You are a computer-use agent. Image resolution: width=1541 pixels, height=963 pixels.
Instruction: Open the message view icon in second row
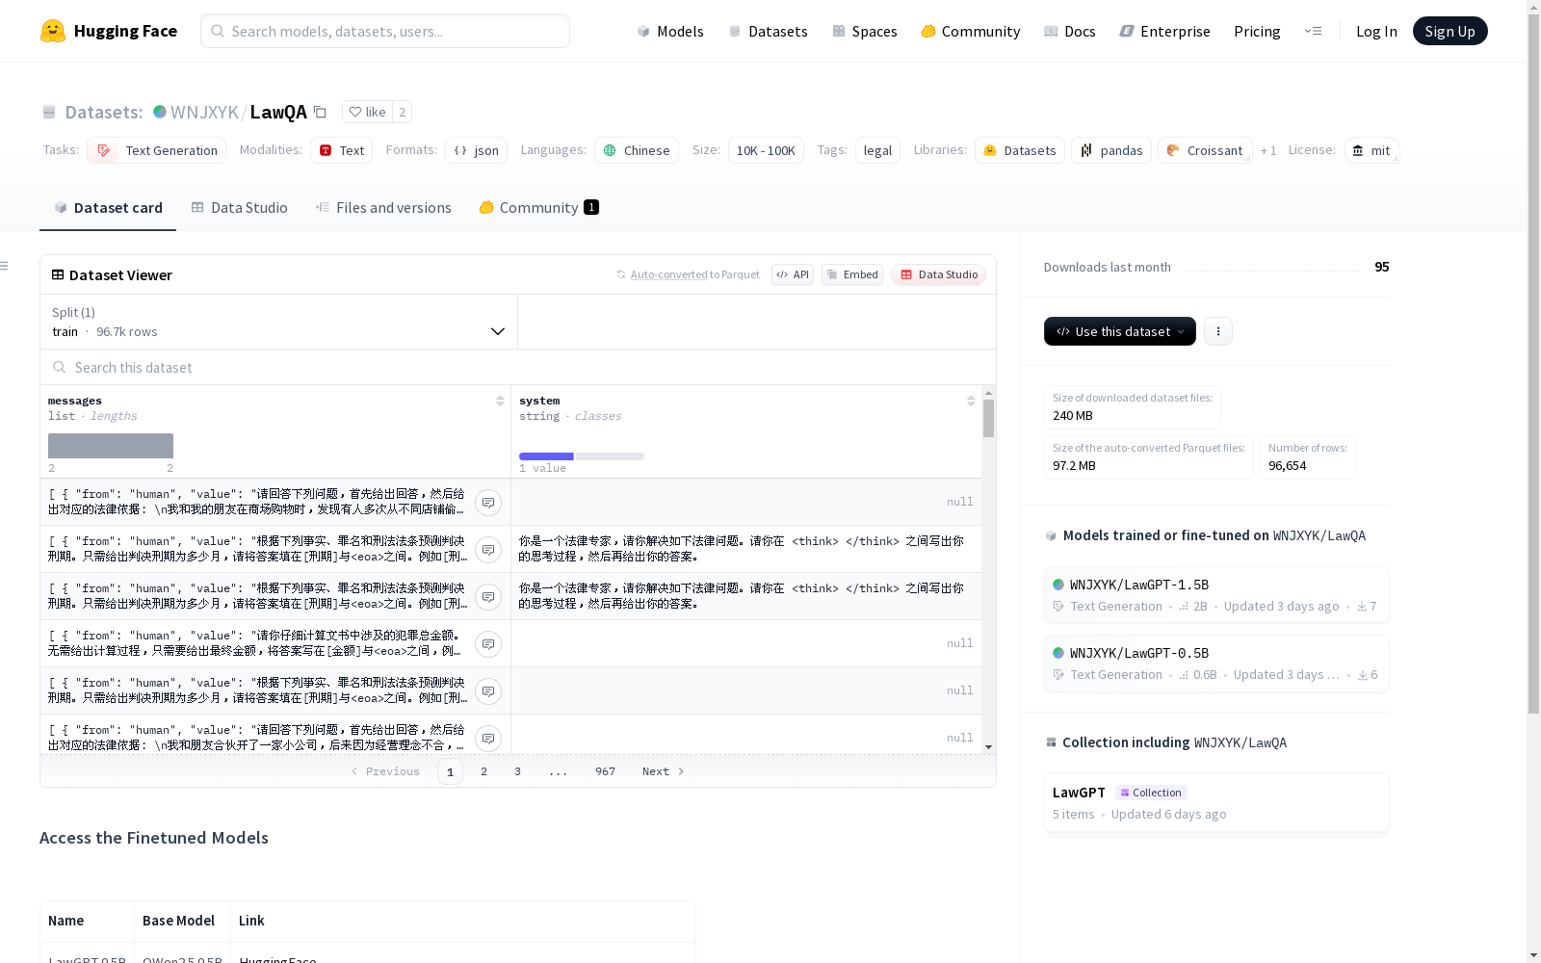(x=488, y=550)
